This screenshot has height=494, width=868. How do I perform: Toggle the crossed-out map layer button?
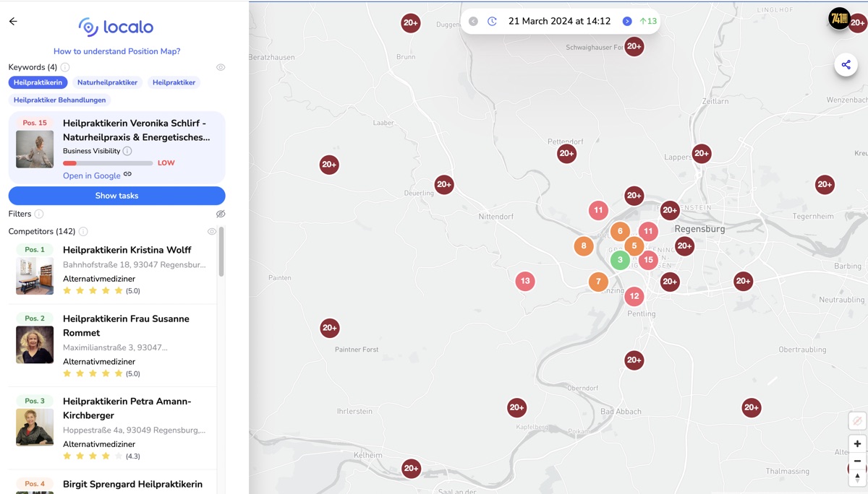coord(857,420)
